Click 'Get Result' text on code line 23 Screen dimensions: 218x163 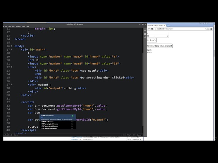click(90, 71)
